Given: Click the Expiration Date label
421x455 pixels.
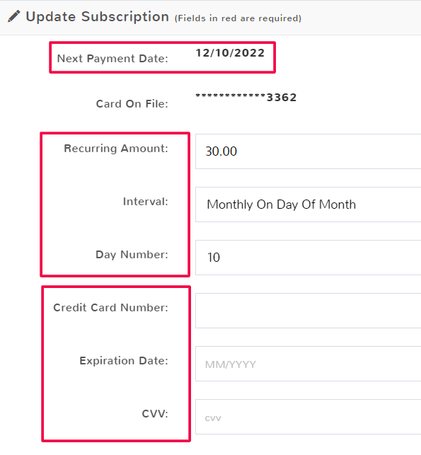Looking at the screenshot, I should (x=124, y=361).
